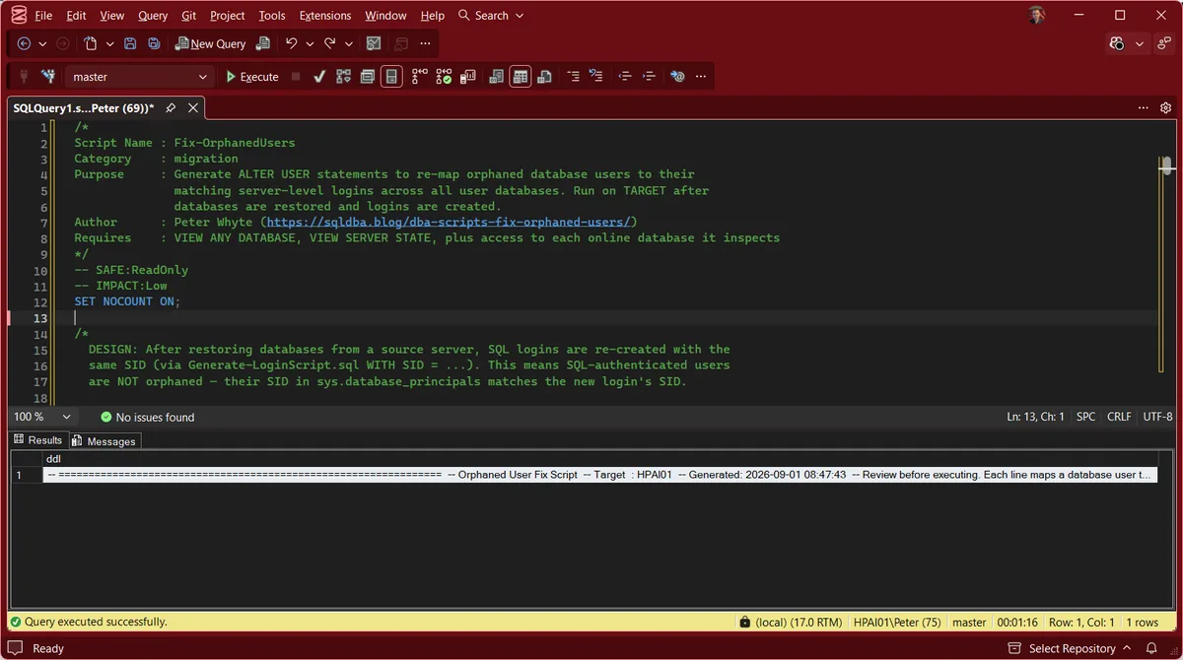The image size is (1183, 660).
Task: Toggle Include Client Statistics
Action: pos(468,77)
